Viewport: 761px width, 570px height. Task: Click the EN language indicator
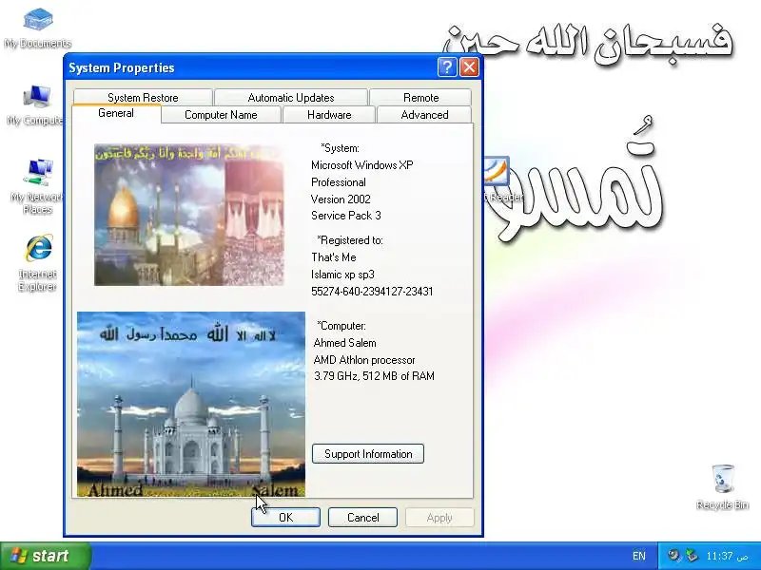tap(639, 556)
